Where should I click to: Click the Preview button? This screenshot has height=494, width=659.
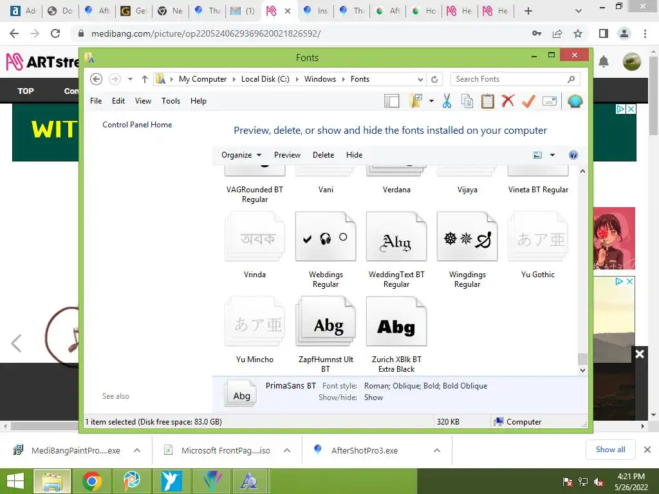[287, 155]
